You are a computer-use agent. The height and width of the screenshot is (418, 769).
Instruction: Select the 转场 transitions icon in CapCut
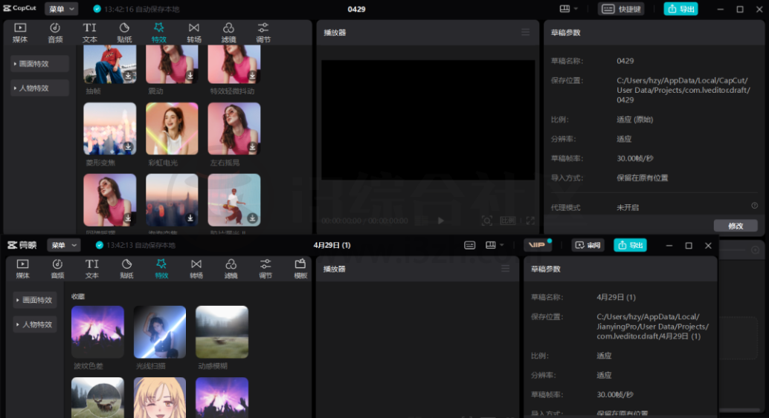click(194, 33)
